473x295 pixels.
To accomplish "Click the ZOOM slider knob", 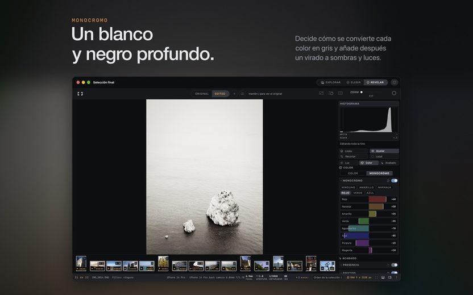I will [x=362, y=92].
